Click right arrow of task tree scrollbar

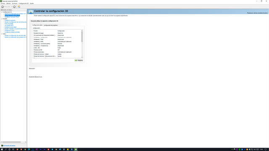coord(26,142)
